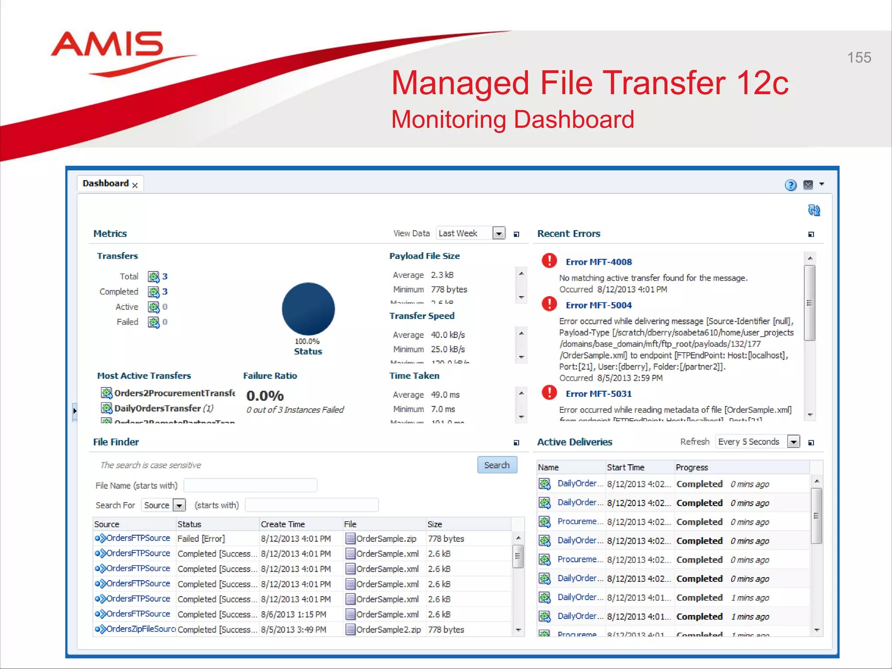Sort deliveries by Progress header
The image size is (892, 669).
click(x=742, y=467)
